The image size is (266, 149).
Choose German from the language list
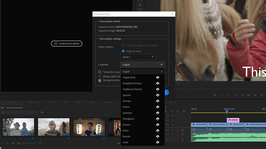click(x=127, y=101)
